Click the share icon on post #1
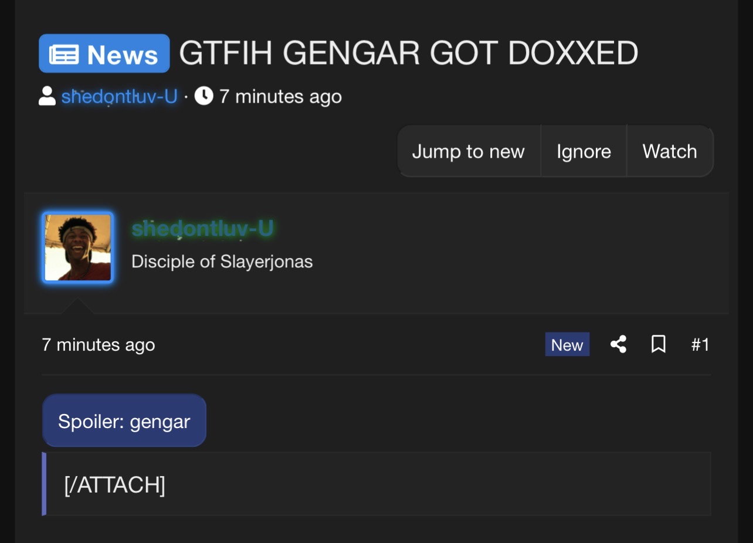This screenshot has width=753, height=543. [618, 344]
